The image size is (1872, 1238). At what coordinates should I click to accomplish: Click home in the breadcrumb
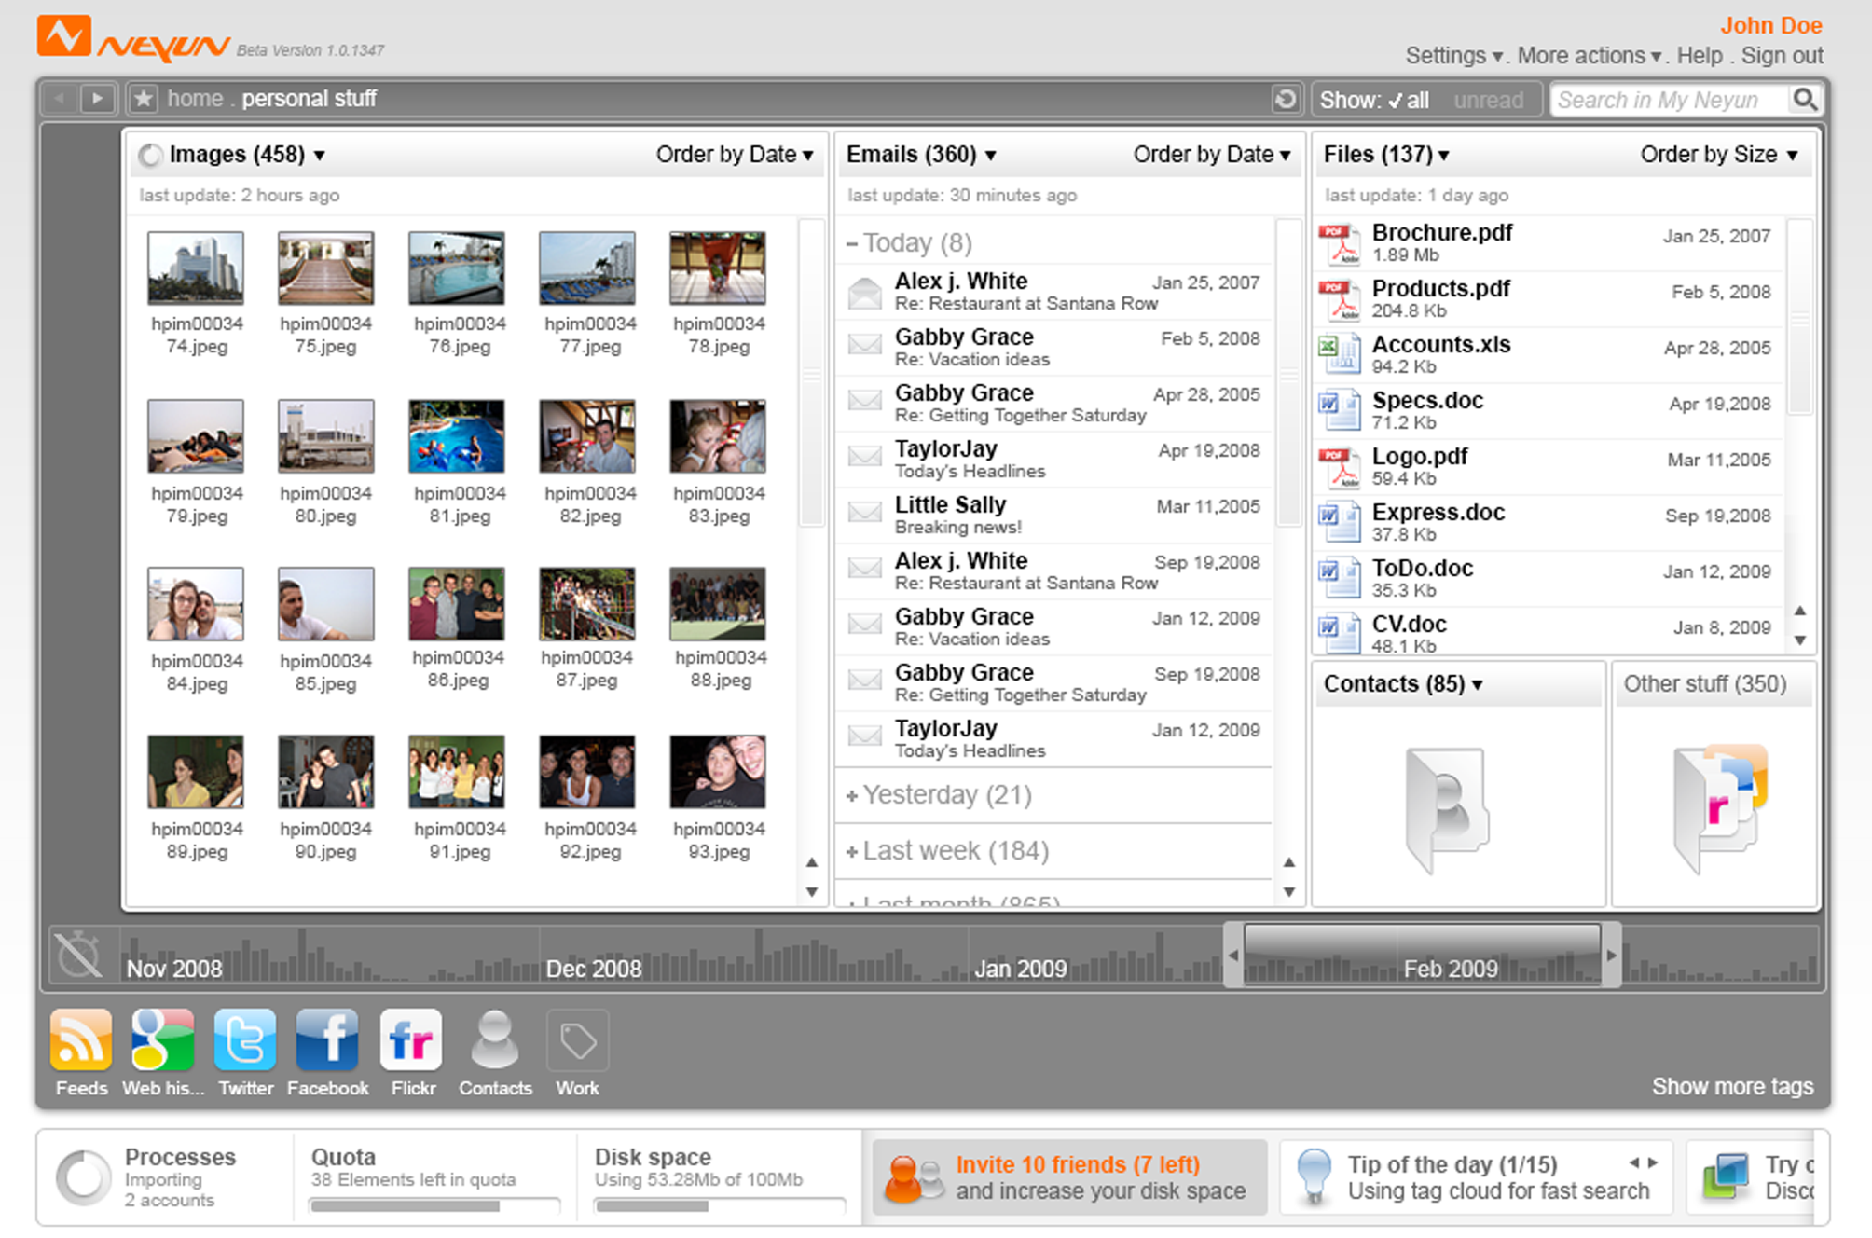point(195,99)
